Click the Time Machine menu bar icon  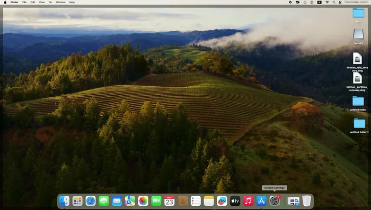pyautogui.click(x=305, y=2)
